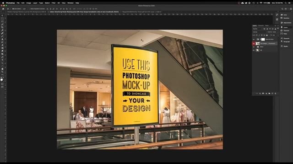Filter layers by pixel layers icon
This screenshot has width=293, height=164.
265,29
